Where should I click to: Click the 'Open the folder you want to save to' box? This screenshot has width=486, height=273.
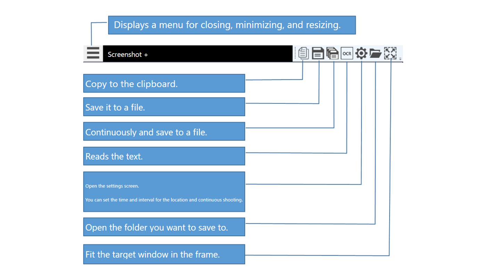(164, 227)
